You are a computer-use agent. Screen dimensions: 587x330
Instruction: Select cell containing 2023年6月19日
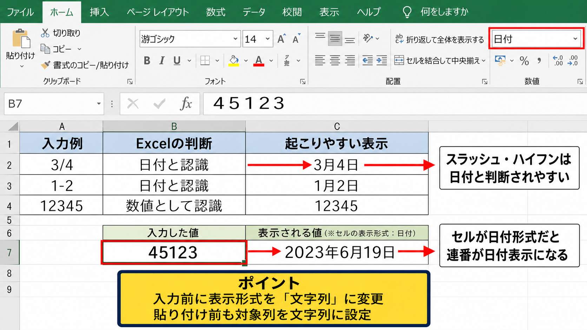pos(337,252)
